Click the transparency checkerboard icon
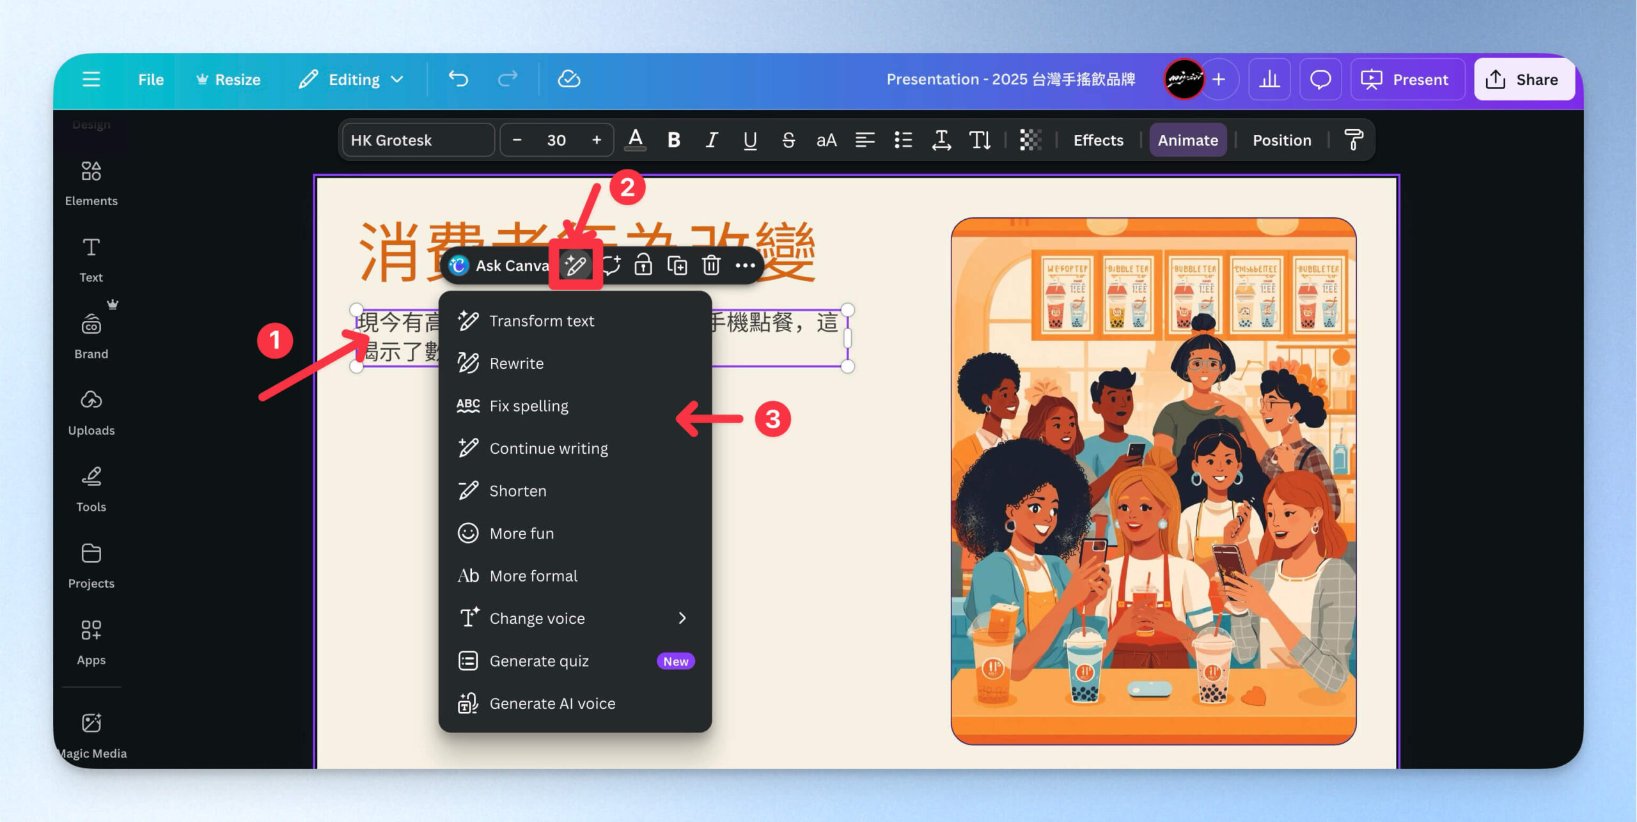This screenshot has height=822, width=1637. (x=1030, y=140)
